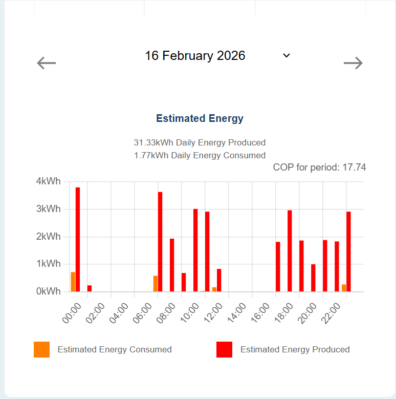
Task: Select the orange consumed bar at 00:00
Action: 73,282
